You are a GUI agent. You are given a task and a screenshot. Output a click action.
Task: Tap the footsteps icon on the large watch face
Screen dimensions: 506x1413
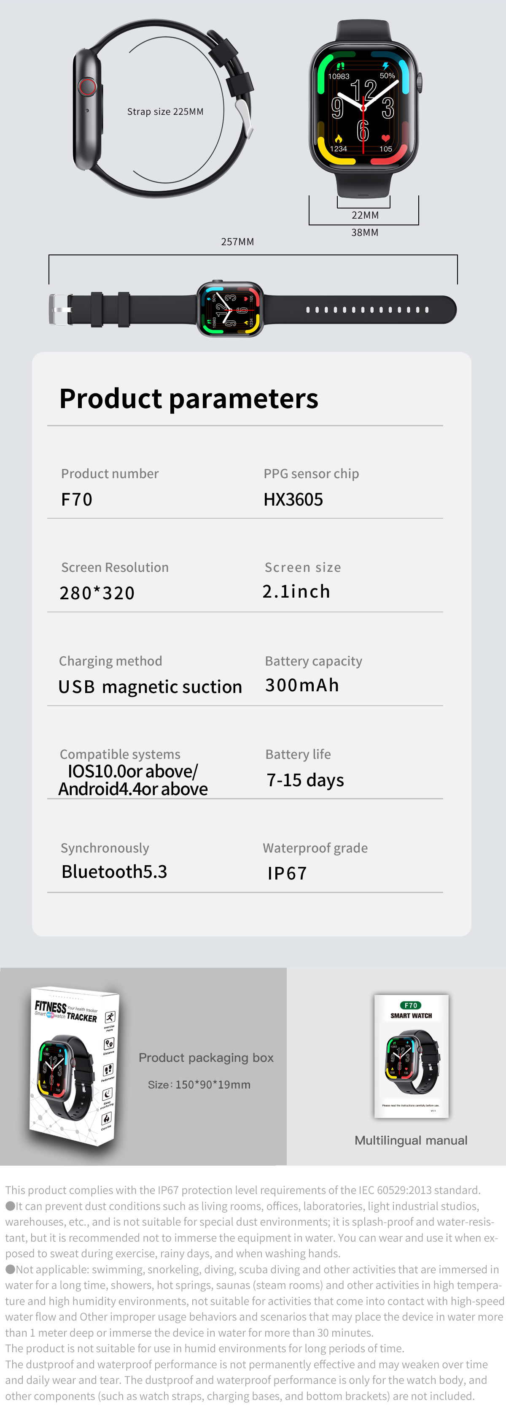click(x=339, y=66)
